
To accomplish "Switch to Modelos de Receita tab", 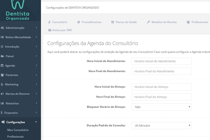I will point(162,22).
